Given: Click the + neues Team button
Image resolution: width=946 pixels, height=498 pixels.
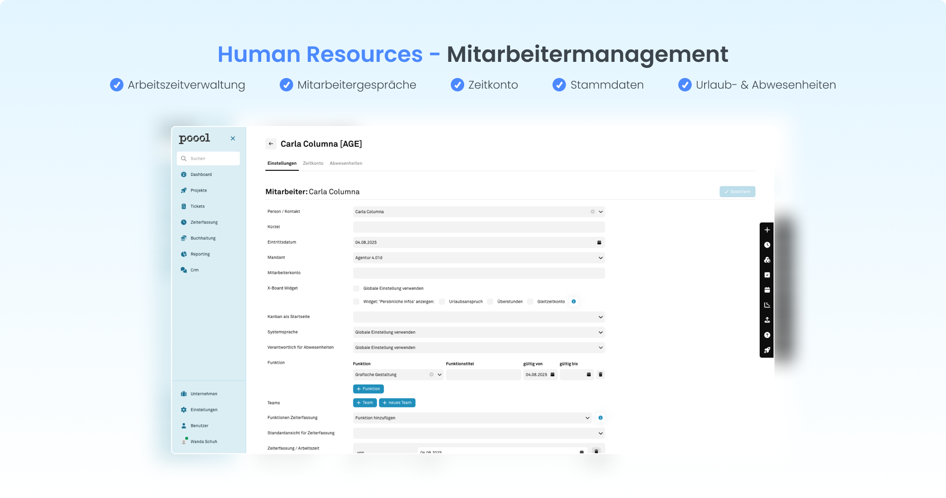Looking at the screenshot, I should [397, 402].
